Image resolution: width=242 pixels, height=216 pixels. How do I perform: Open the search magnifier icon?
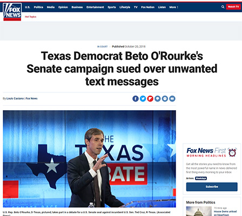click(x=223, y=7)
